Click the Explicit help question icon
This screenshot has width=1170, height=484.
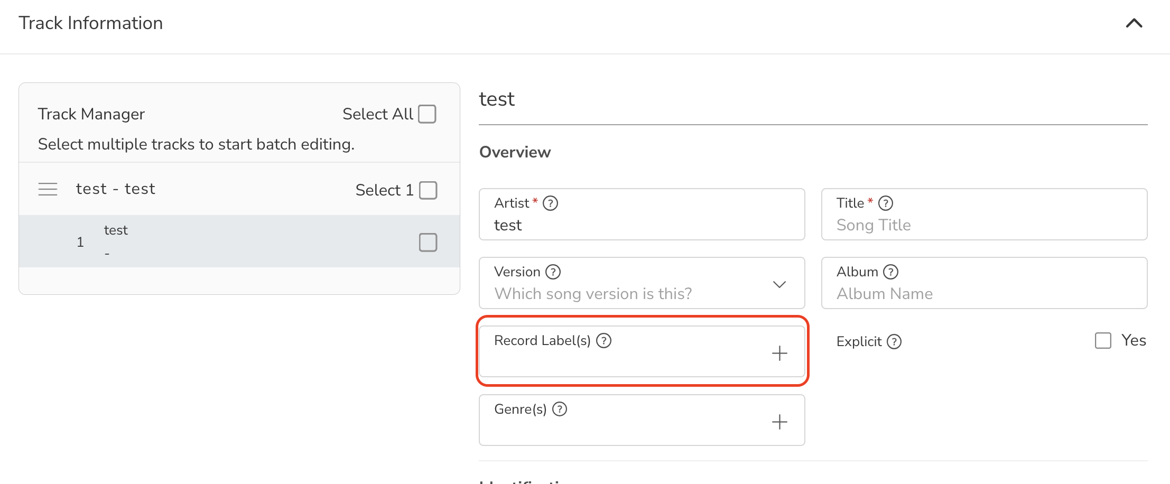[894, 342]
